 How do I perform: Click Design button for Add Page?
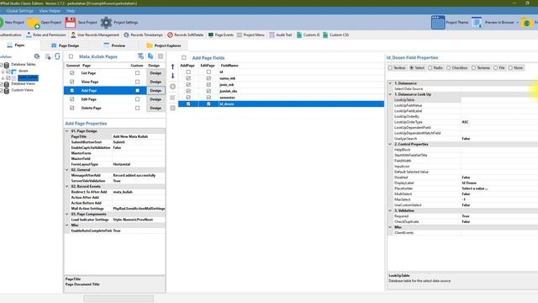156,90
